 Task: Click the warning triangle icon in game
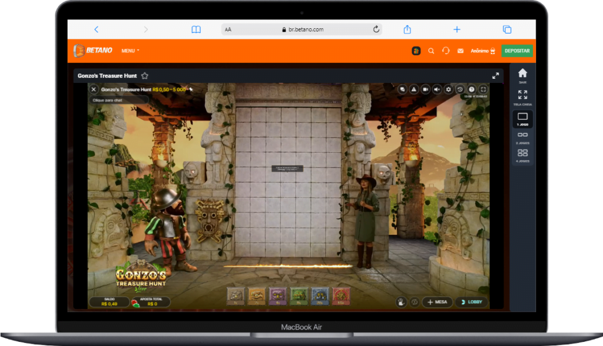tap(414, 89)
